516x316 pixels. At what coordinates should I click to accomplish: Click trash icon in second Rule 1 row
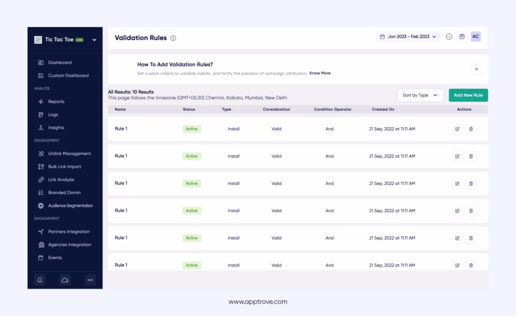471,156
